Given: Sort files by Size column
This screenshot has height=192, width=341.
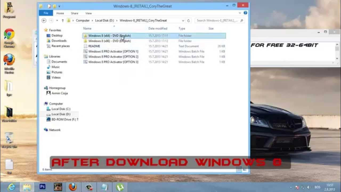Looking at the screenshot, I should (211, 29).
